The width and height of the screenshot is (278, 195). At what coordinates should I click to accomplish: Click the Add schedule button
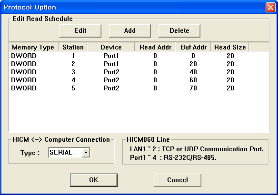[x=130, y=31]
